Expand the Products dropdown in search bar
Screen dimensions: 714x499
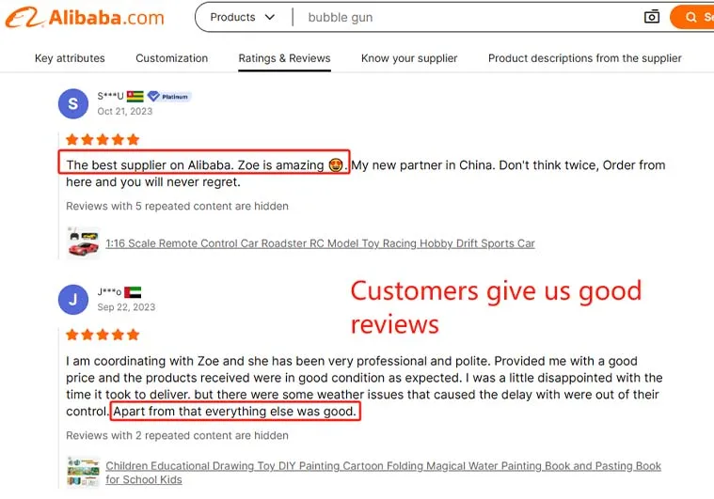click(243, 17)
